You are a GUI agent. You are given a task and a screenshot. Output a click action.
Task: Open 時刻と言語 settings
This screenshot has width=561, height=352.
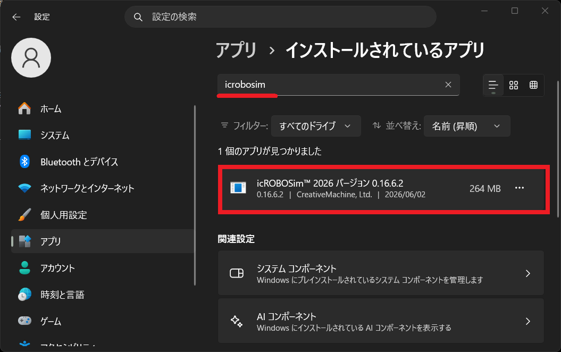point(103,295)
